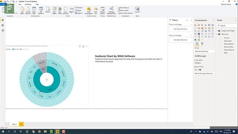Check the Country field
The width and height of the screenshot is (238, 134).
tap(220, 38)
